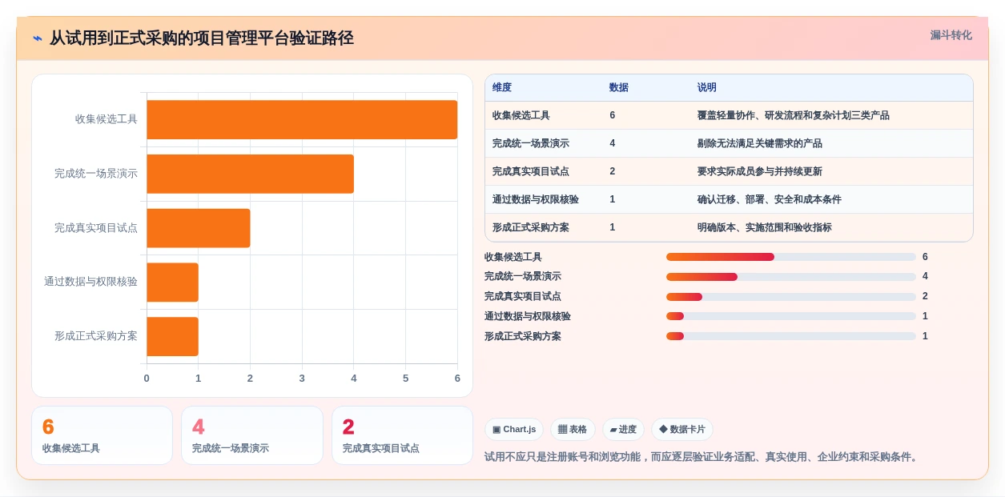The width and height of the screenshot is (1005, 497).
Task: Click description 要求实际成员参与并持续更新
Action: pyautogui.click(x=760, y=171)
